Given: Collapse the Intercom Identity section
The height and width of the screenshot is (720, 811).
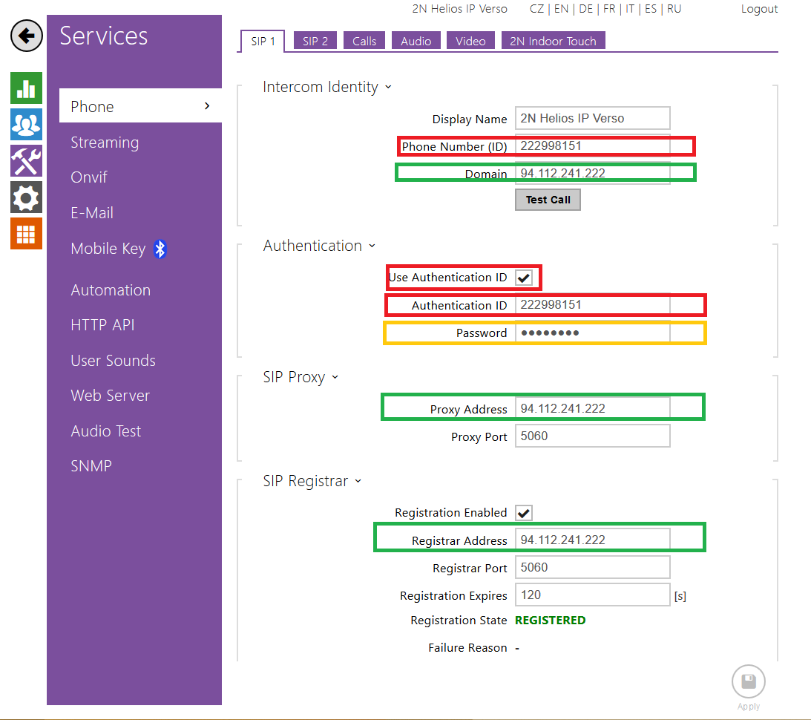Looking at the screenshot, I should pos(388,88).
